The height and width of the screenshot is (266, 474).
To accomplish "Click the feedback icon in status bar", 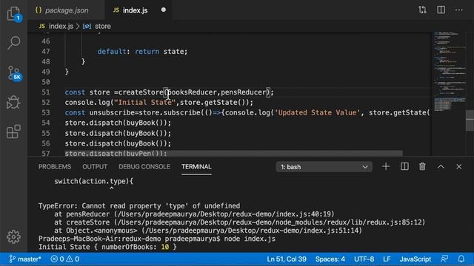I will 444,259.
